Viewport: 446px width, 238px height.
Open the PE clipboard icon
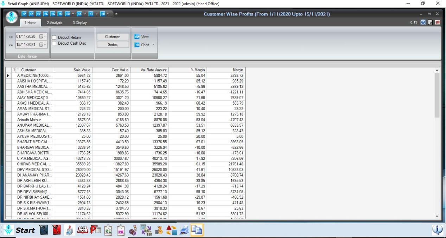coord(121,230)
